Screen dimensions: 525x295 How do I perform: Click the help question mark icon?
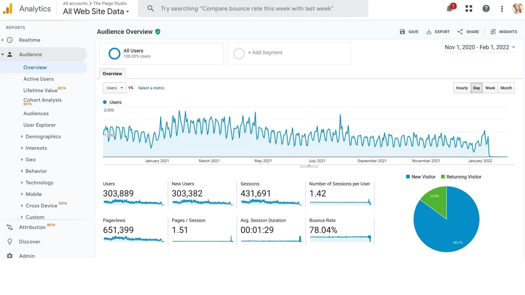click(486, 9)
